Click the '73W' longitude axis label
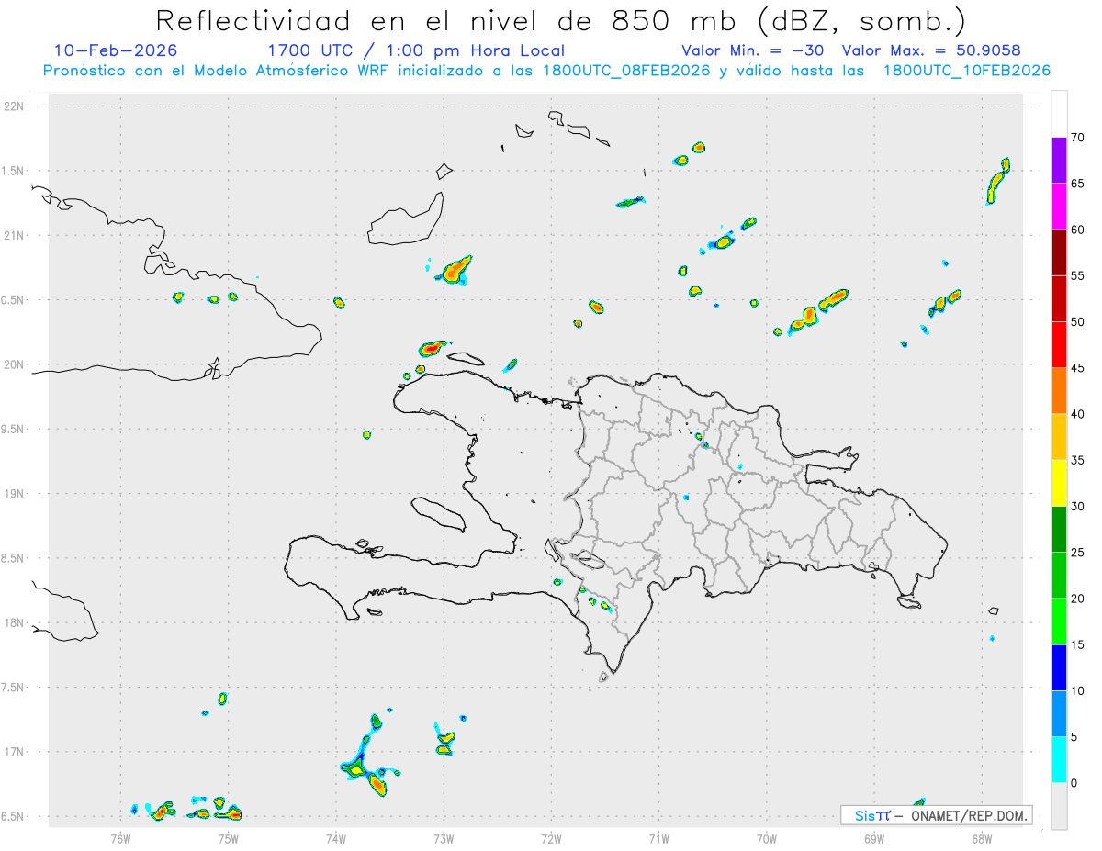Viewport: 1102px width, 851px height. 444,838
